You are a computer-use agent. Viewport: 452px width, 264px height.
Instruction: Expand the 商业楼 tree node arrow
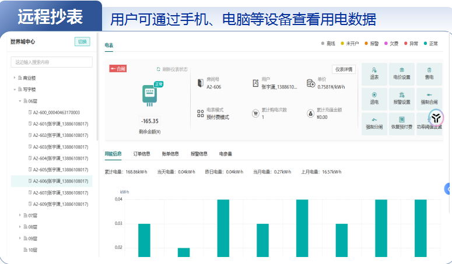(x=15, y=78)
